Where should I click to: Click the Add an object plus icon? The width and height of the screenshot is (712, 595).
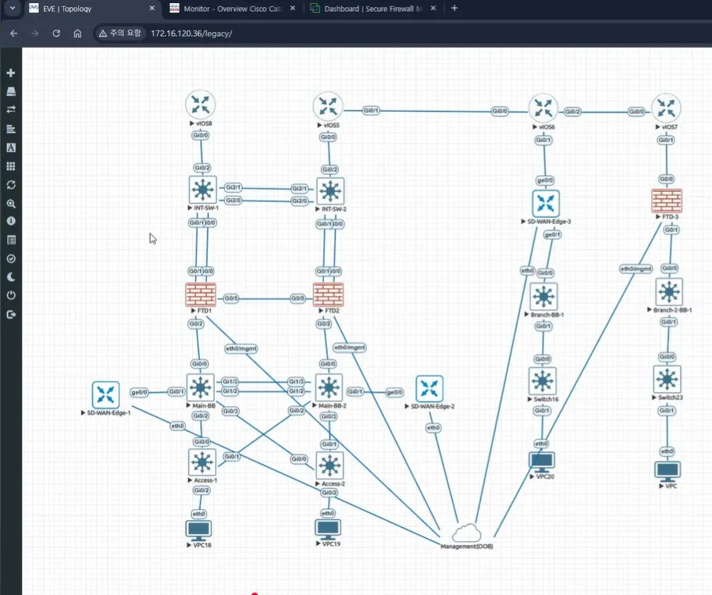point(11,73)
